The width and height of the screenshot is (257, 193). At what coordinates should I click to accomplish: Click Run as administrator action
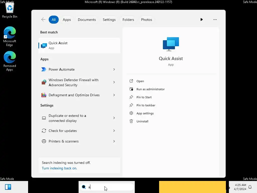151,89
